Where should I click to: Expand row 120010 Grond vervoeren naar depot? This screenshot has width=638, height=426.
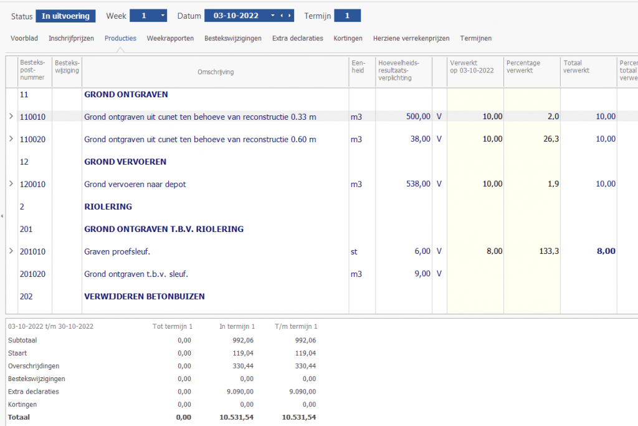pyautogui.click(x=11, y=184)
